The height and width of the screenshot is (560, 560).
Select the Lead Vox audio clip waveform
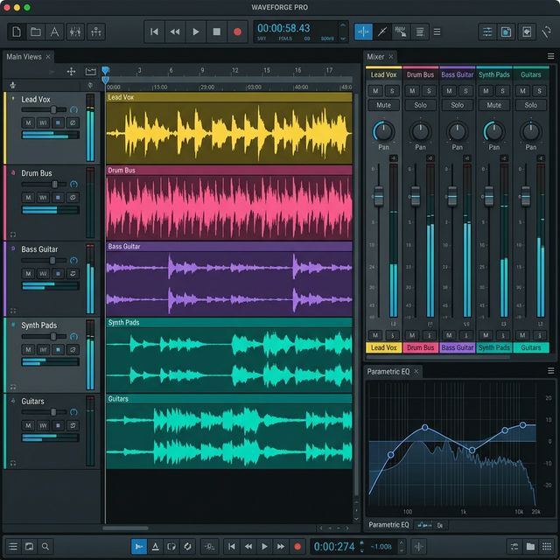[229, 133]
